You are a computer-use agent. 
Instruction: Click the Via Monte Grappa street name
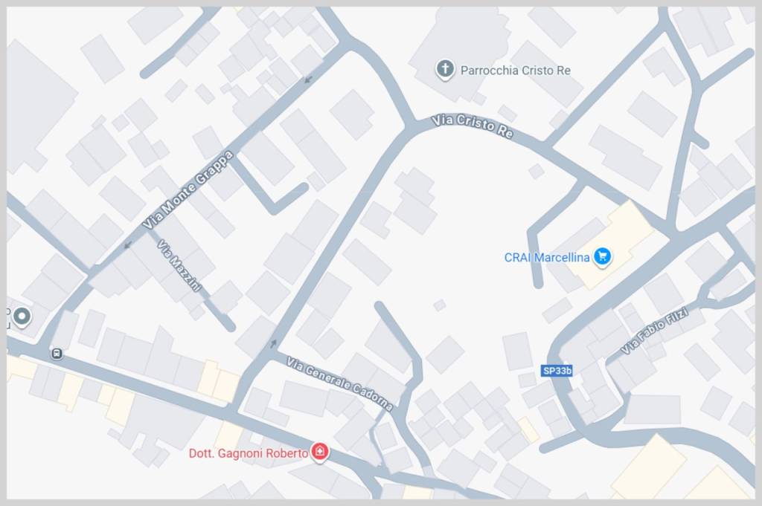(x=188, y=189)
